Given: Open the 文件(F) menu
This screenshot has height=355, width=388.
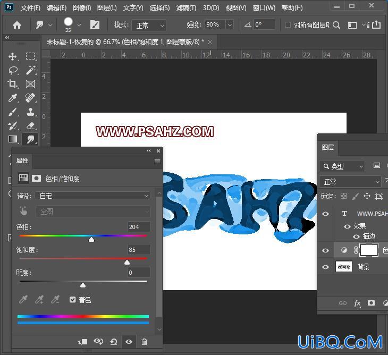Looking at the screenshot, I should tap(30, 8).
